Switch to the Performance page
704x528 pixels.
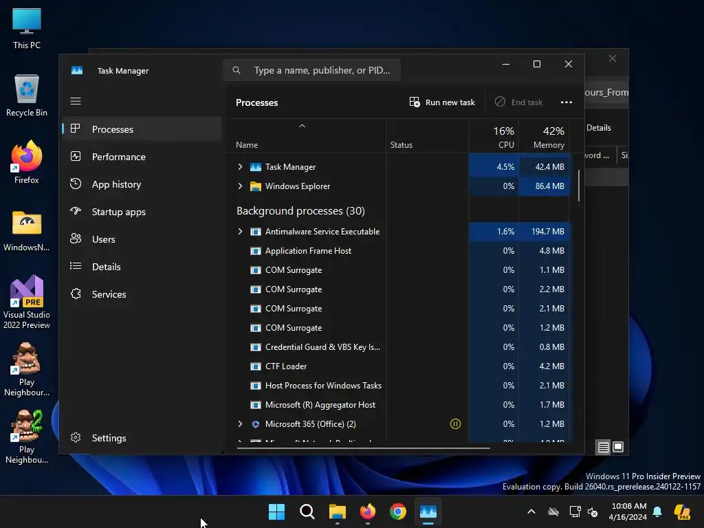142,157
